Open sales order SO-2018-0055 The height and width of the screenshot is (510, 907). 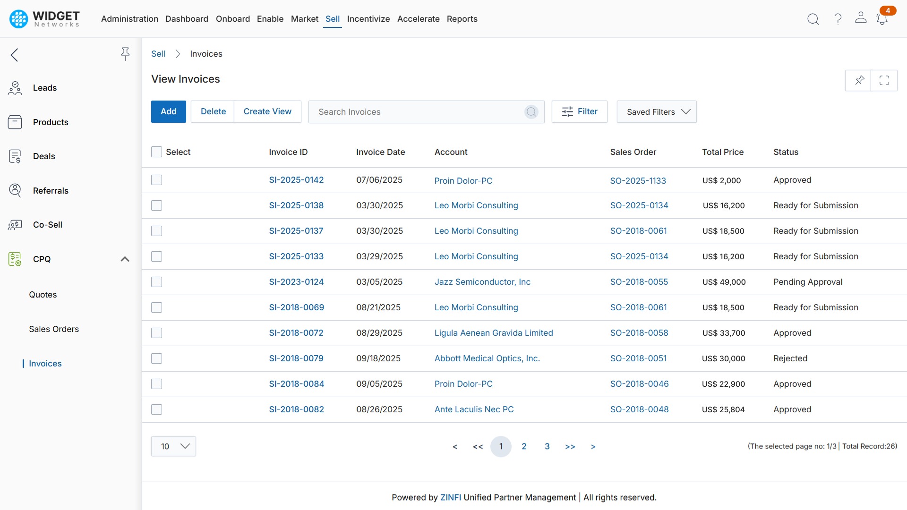click(639, 281)
